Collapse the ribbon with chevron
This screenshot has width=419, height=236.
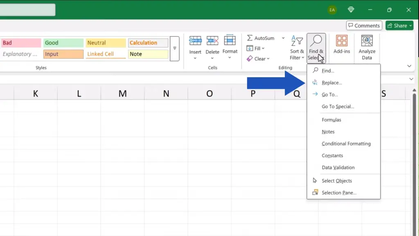point(409,66)
